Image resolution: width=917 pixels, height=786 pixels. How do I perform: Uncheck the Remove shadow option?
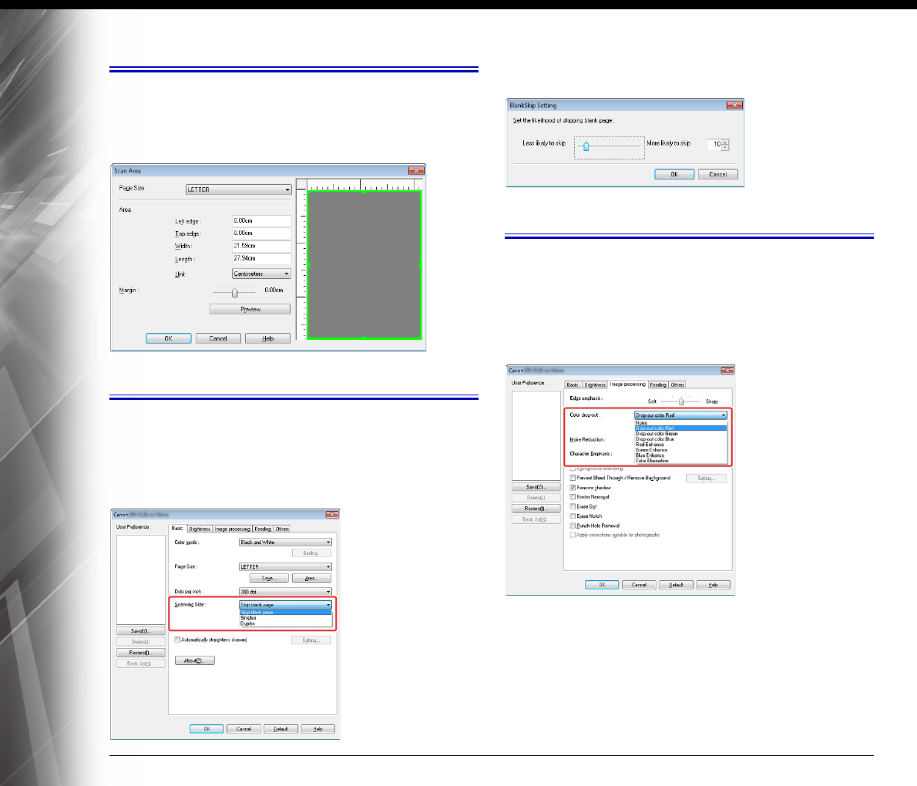coord(573,488)
